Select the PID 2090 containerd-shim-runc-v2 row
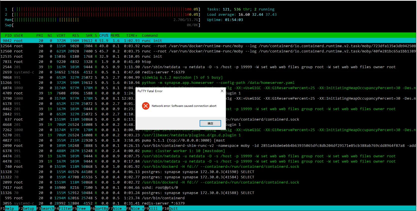Image resolution: width=417 pixels, height=211 pixels. pyautogui.click(x=208, y=146)
